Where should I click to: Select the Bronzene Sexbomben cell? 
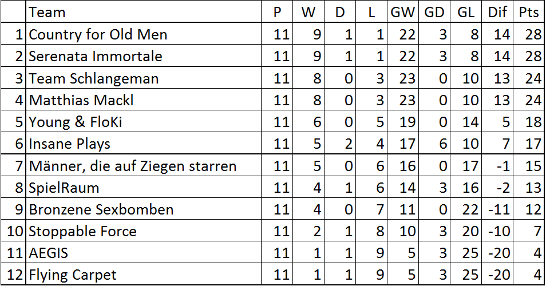click(x=144, y=209)
